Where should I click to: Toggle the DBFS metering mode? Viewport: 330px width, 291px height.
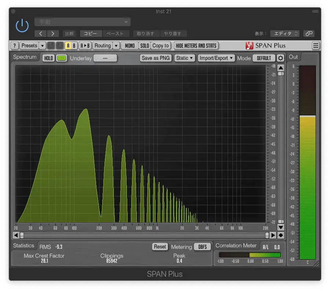pyautogui.click(x=202, y=247)
